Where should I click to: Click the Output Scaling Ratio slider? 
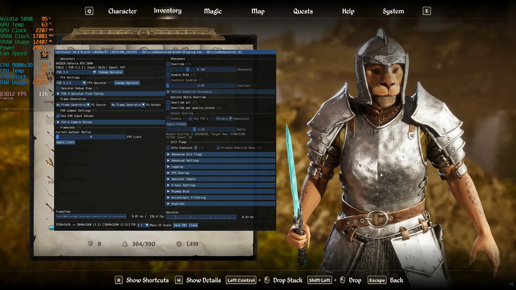coord(201,129)
